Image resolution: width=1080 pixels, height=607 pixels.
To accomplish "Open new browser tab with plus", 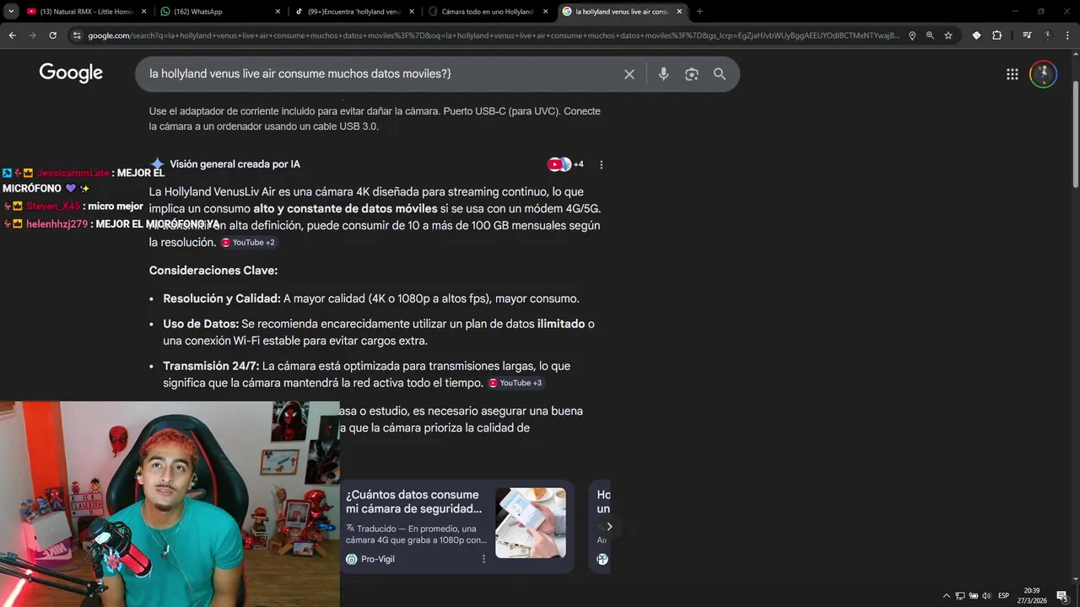I will [x=699, y=12].
